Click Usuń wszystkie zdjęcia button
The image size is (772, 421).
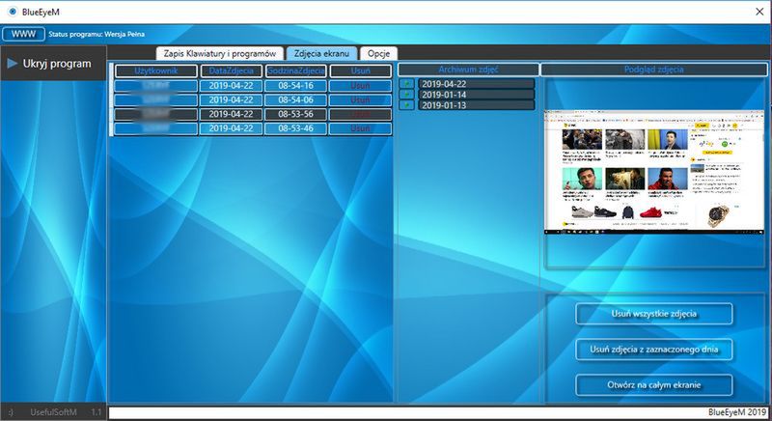[654, 314]
